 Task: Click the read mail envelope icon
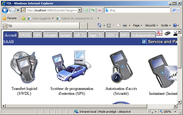point(118,26)
